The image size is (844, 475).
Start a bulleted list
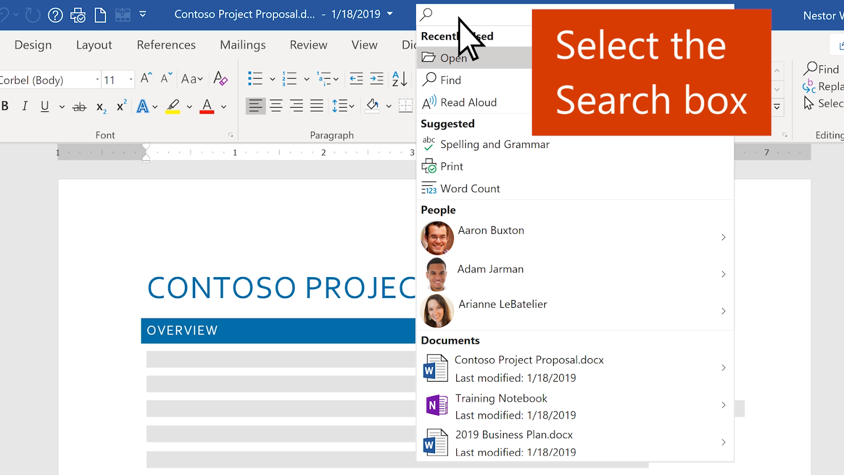(x=255, y=79)
